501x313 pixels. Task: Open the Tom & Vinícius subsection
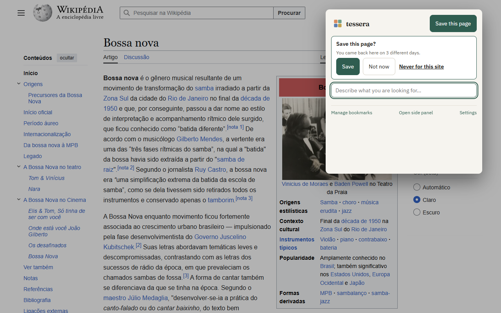pyautogui.click(x=47, y=178)
